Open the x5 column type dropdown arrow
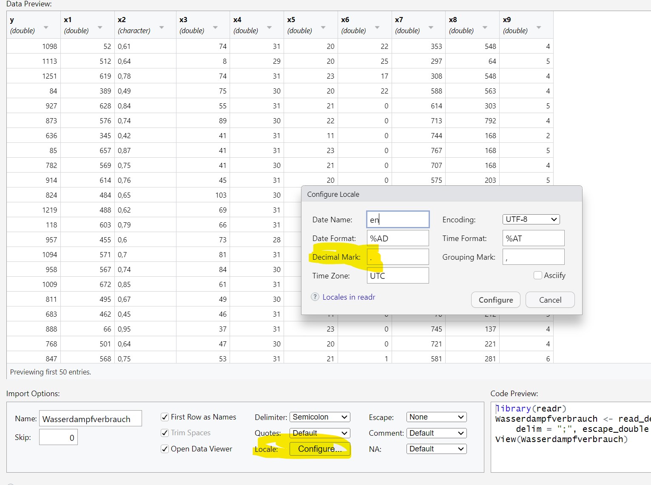The width and height of the screenshot is (651, 485). click(x=323, y=28)
